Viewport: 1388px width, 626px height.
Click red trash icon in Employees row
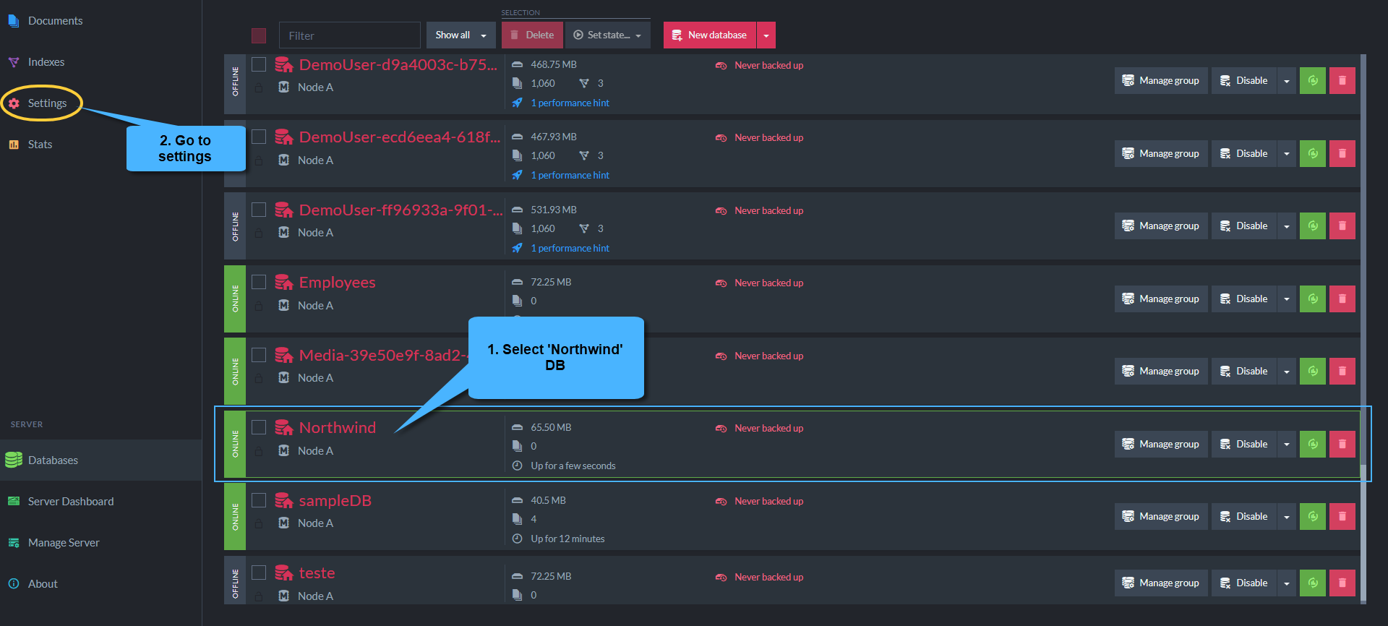coord(1342,299)
